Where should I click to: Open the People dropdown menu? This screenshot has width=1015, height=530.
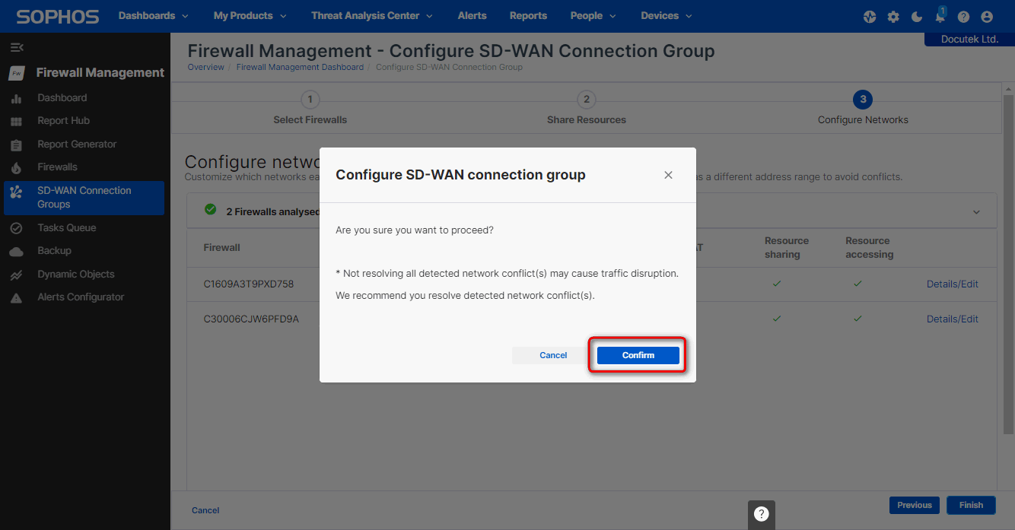(593, 16)
